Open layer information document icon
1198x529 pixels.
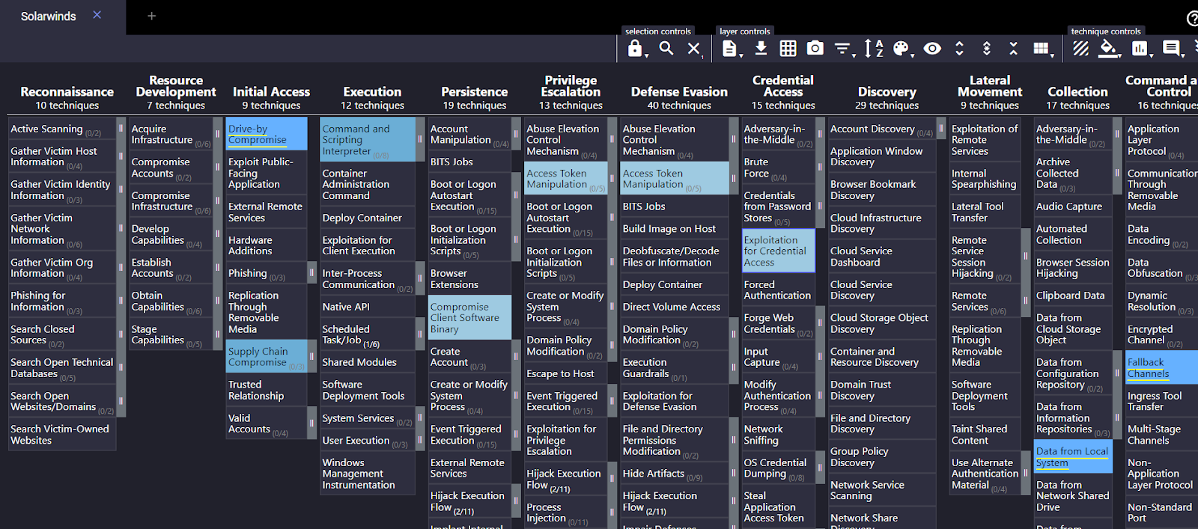[731, 49]
